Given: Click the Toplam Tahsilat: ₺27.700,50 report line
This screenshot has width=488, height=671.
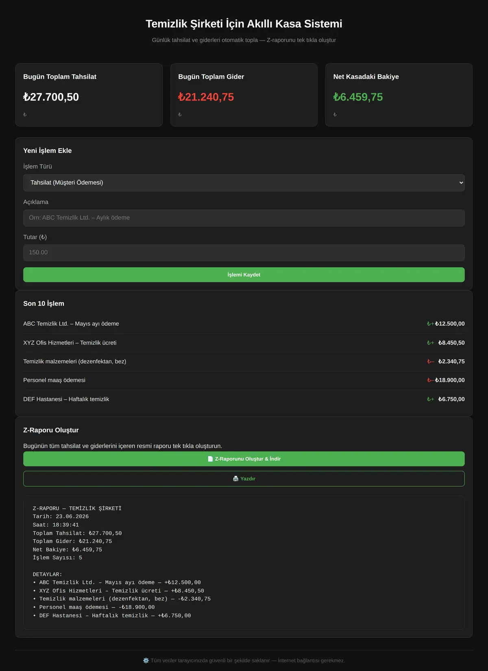Looking at the screenshot, I should (77, 533).
